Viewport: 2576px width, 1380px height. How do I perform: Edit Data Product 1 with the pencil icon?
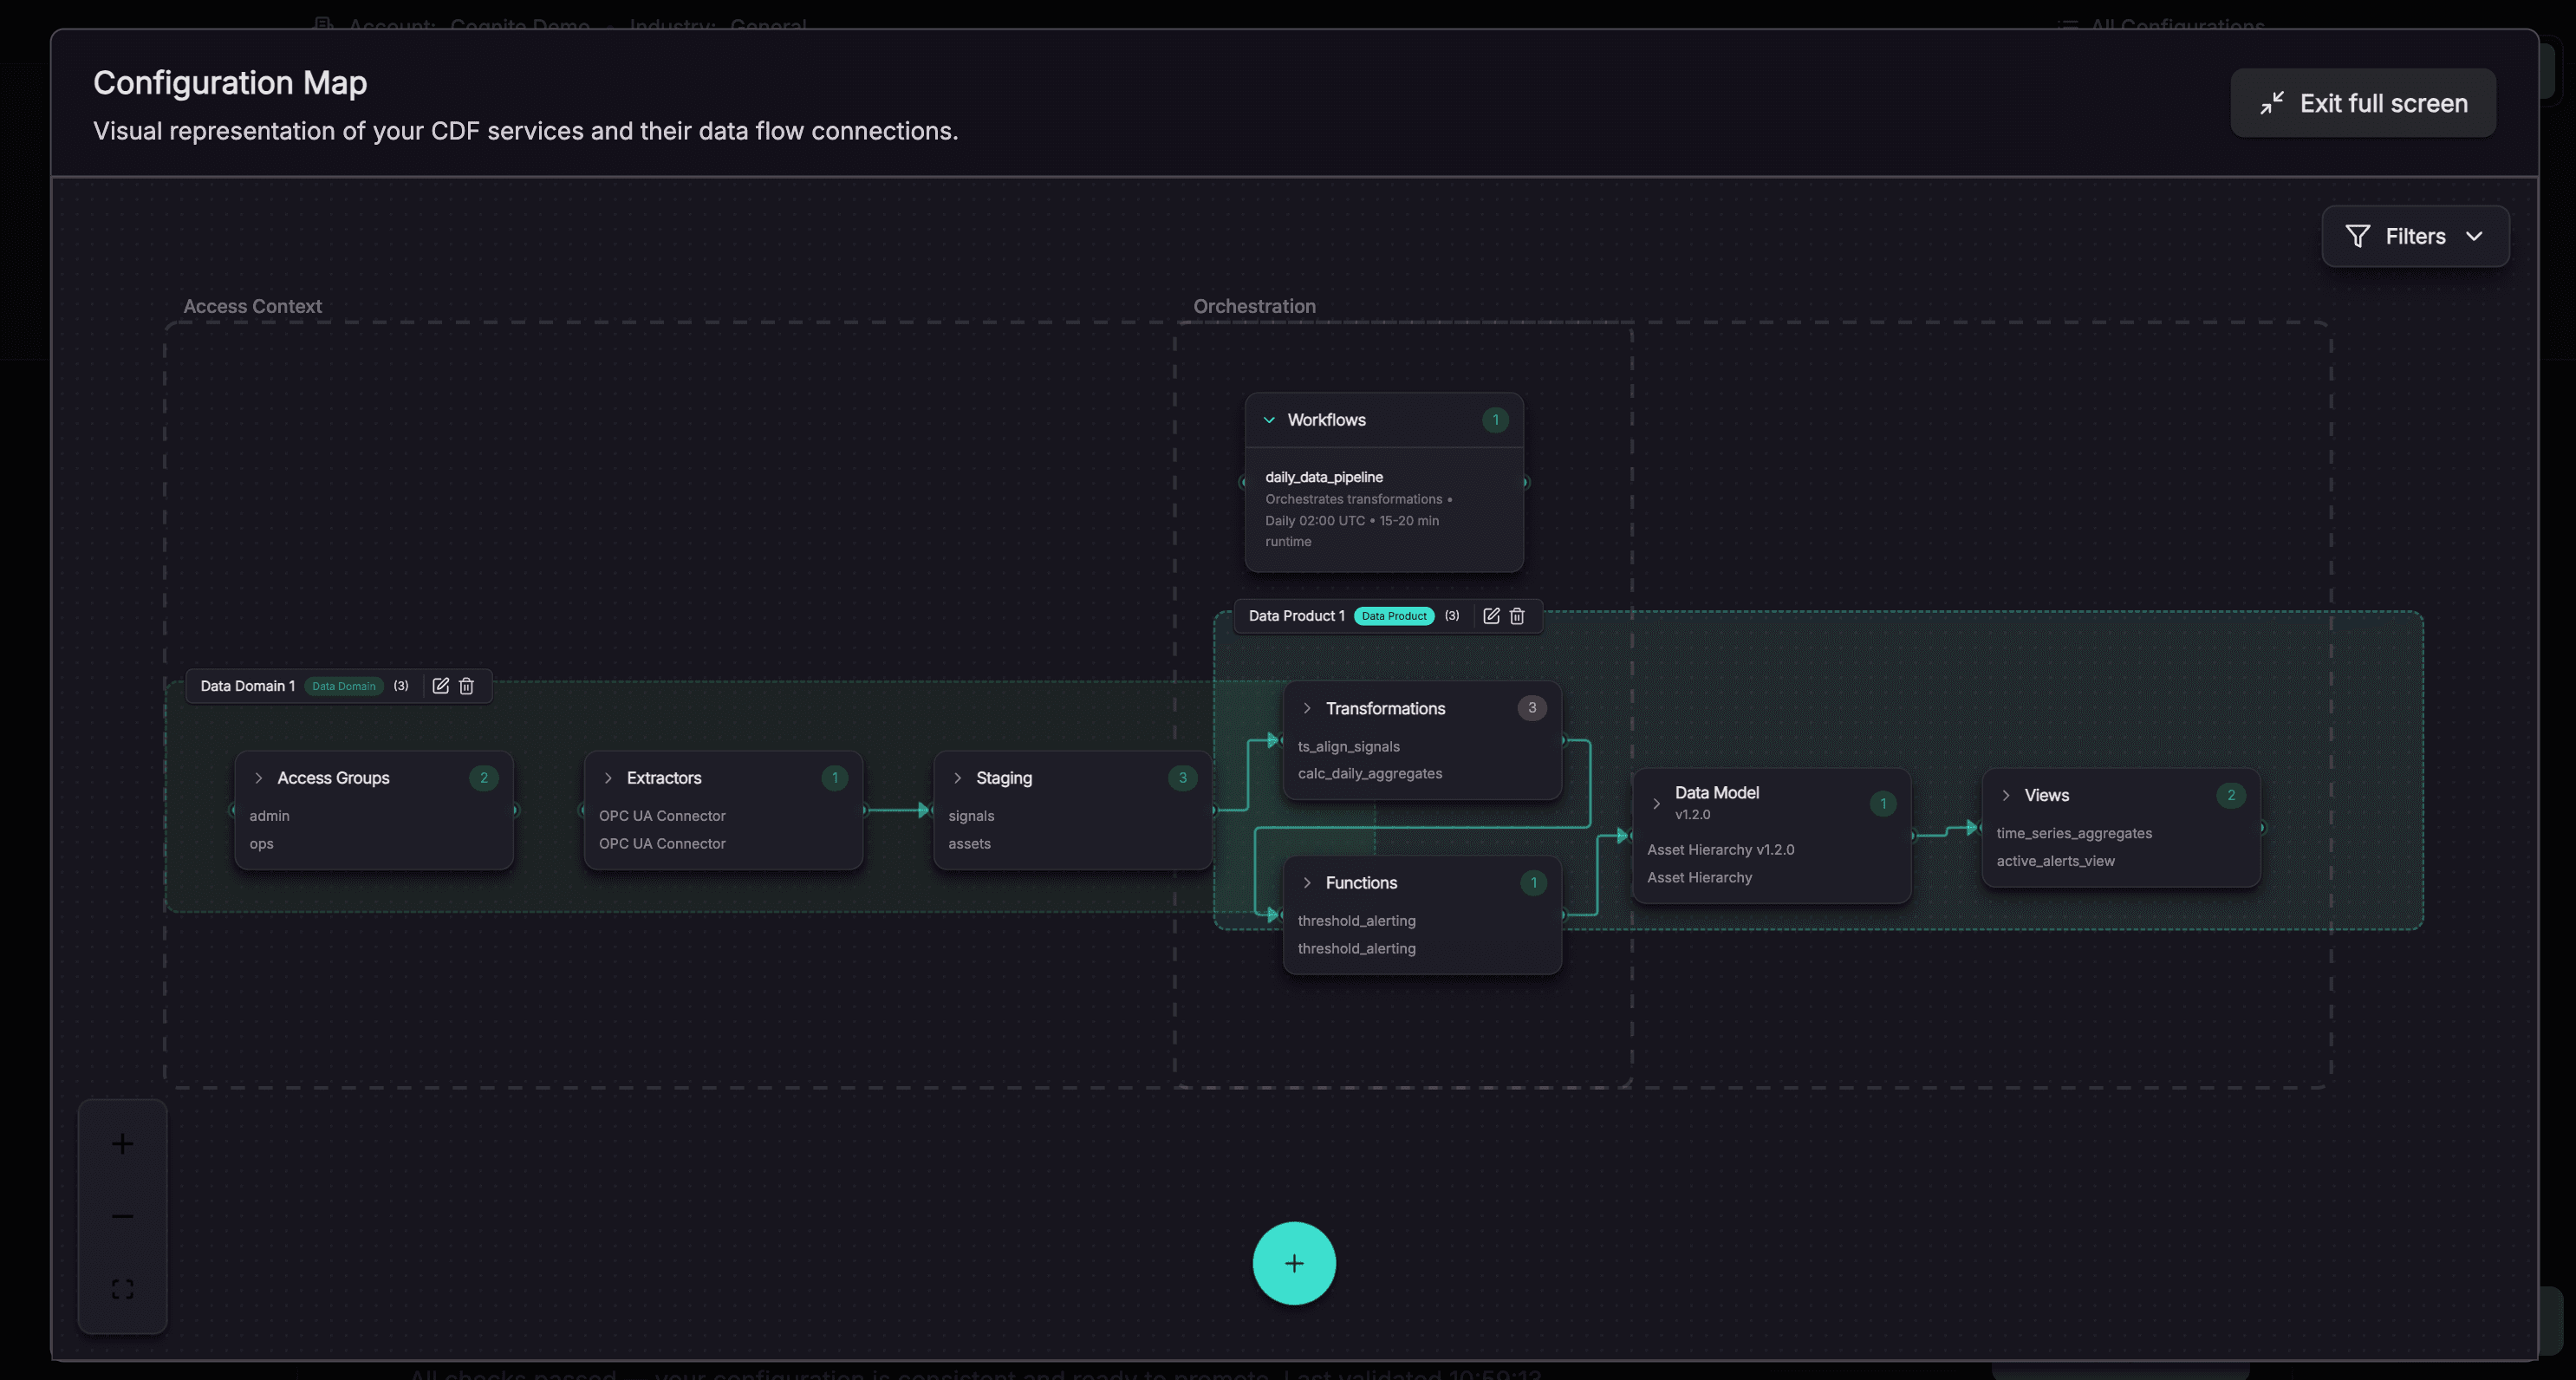1491,616
